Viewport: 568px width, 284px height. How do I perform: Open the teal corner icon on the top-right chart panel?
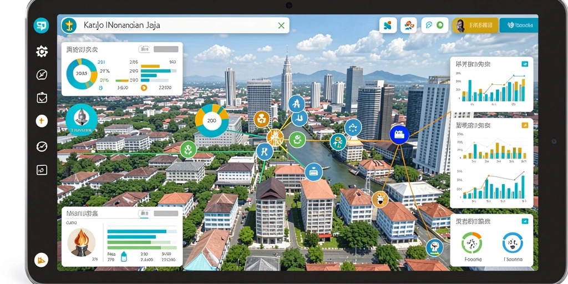(x=524, y=64)
